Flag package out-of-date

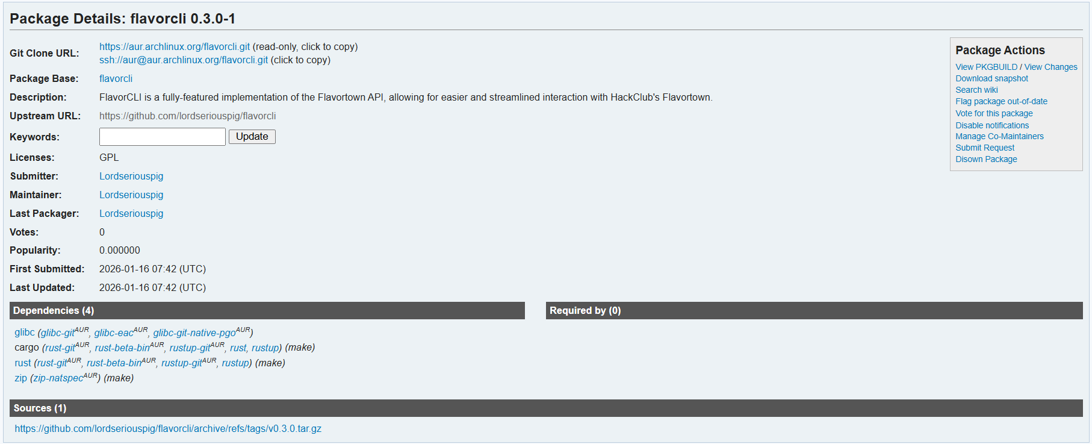click(x=1001, y=101)
